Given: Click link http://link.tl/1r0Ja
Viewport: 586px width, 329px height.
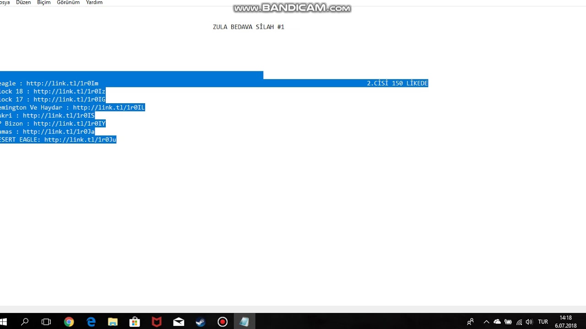Looking at the screenshot, I should click(x=59, y=132).
